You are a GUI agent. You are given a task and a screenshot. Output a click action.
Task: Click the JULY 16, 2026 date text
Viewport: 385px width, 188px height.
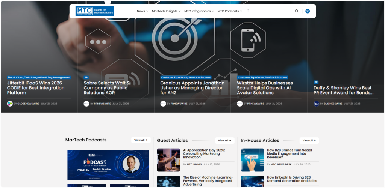tap(212, 164)
